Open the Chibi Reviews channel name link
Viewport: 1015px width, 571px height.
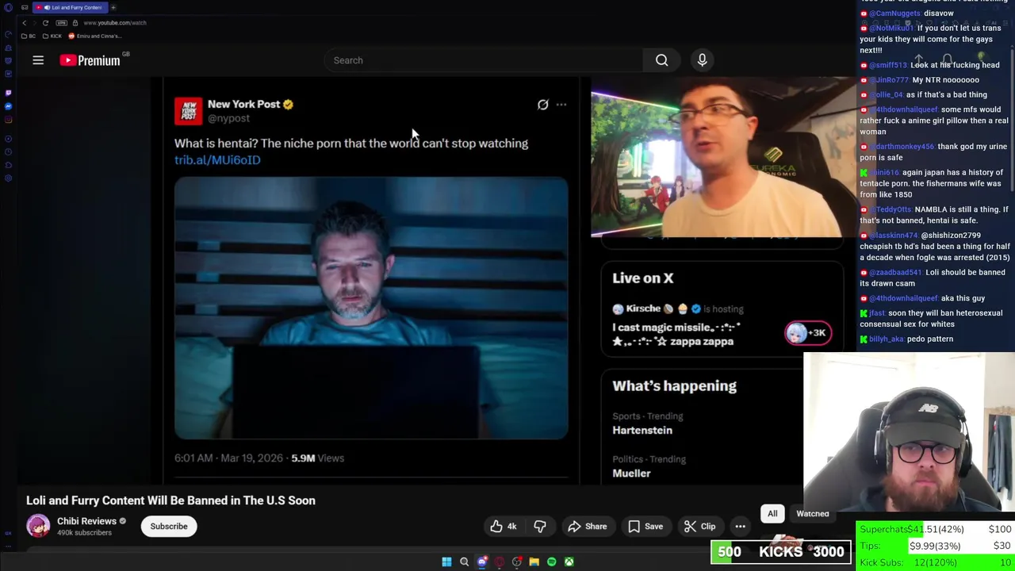86,521
